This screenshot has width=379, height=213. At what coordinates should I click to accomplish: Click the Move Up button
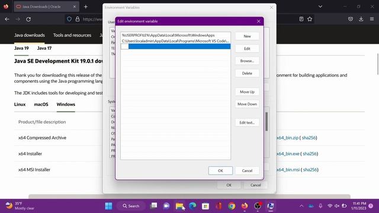[x=247, y=92]
